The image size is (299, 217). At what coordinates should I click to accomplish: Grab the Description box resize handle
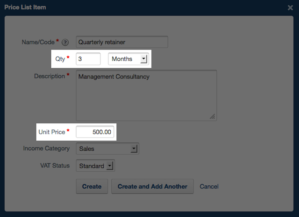click(x=212, y=116)
